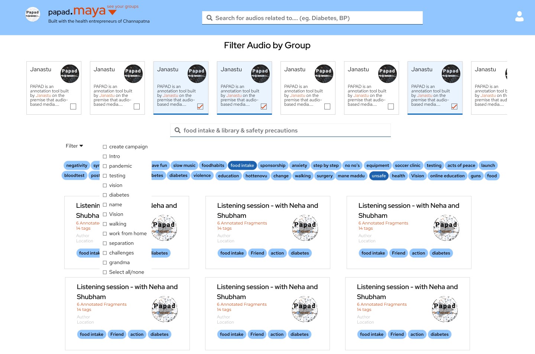Click the unsafe tag chip
535x354 pixels.
click(379, 176)
